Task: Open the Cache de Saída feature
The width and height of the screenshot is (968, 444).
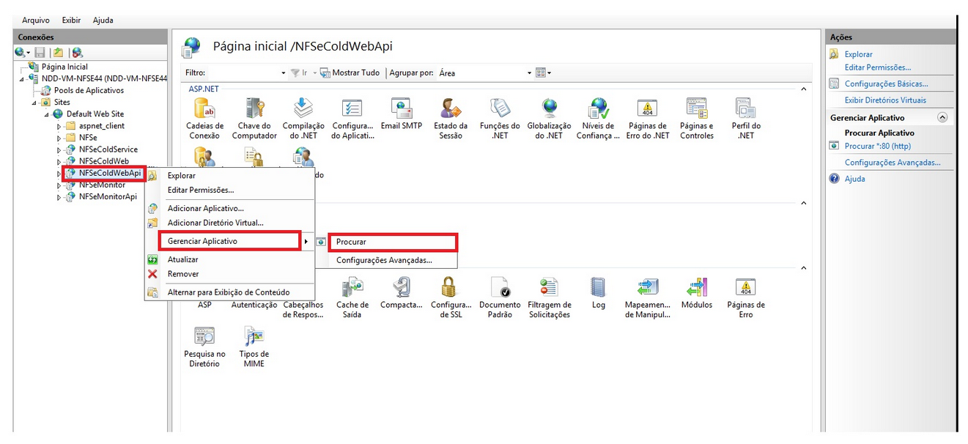Action: (x=352, y=289)
